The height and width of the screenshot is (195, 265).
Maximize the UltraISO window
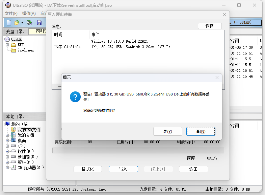click(x=239, y=5)
